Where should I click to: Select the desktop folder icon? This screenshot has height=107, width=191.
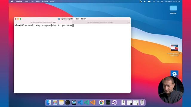(x=173, y=8)
